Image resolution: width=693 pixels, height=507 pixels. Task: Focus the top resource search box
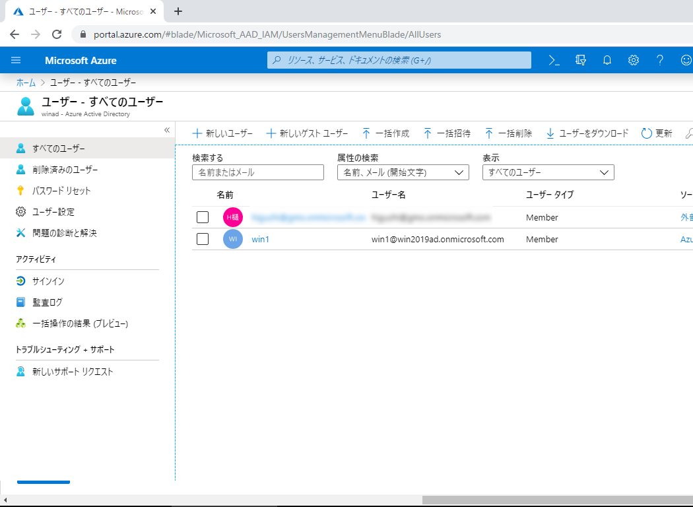(399, 60)
